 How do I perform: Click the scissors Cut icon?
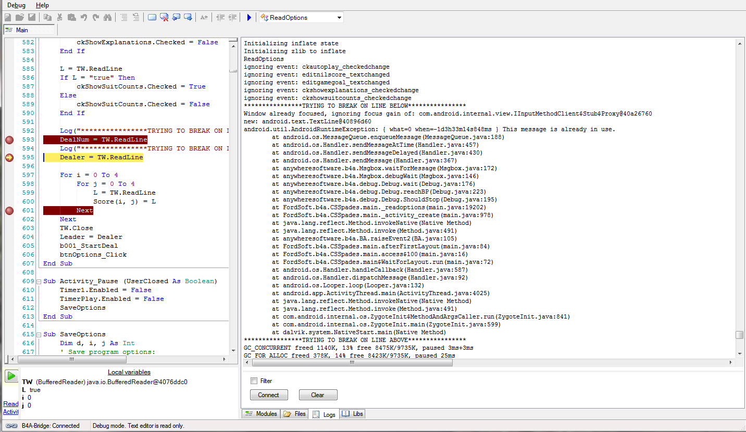pyautogui.click(x=60, y=18)
